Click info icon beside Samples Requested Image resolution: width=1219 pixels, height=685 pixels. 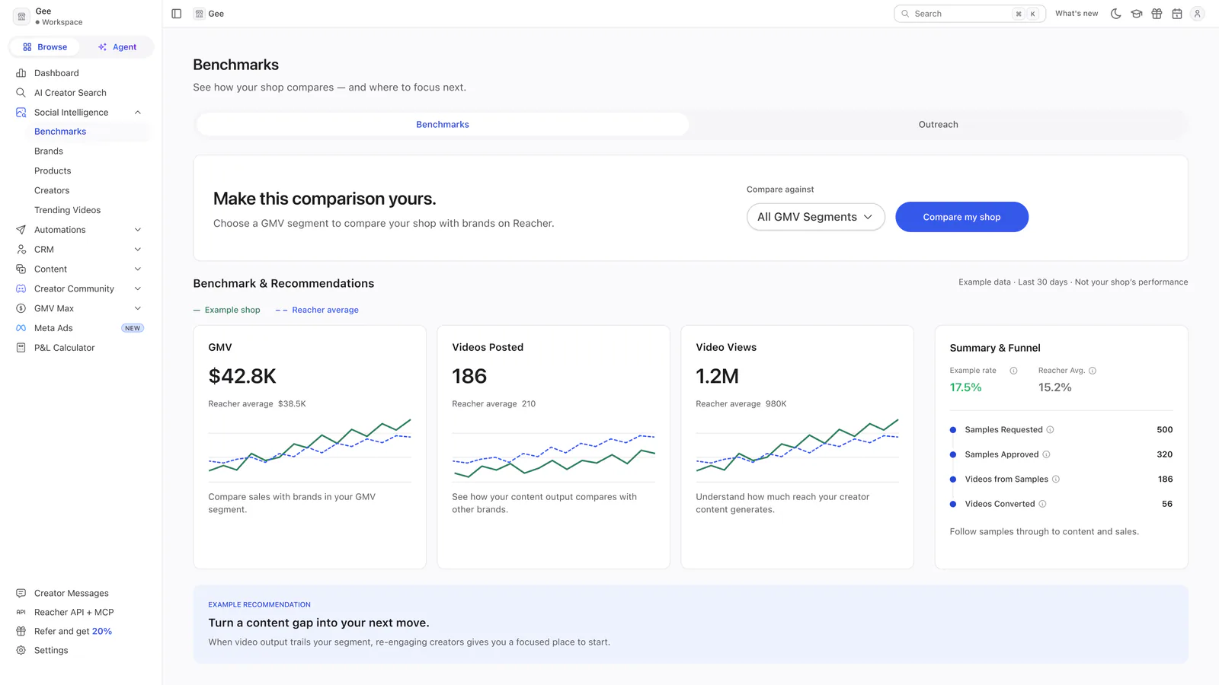1050,430
